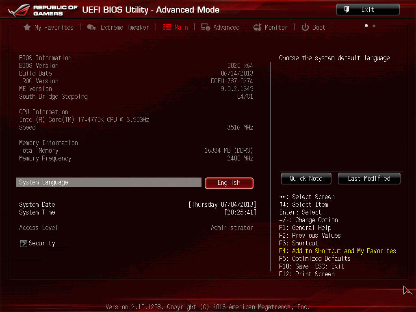Viewport: 416px width, 312px height.
Task: Click the Total Memory value 16384 MB
Action: [229, 150]
